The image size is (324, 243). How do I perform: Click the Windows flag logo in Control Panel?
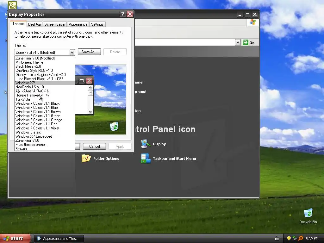(252, 22)
